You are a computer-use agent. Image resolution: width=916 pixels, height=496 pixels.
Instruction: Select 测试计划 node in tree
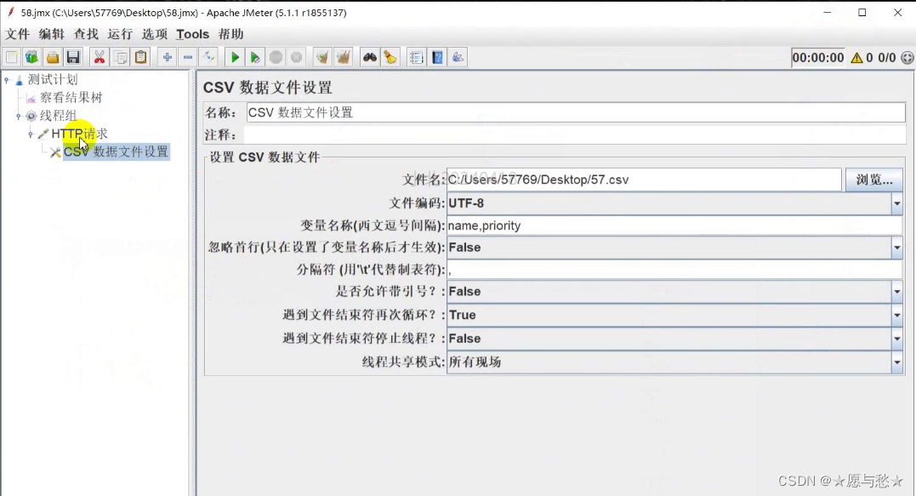pos(53,79)
